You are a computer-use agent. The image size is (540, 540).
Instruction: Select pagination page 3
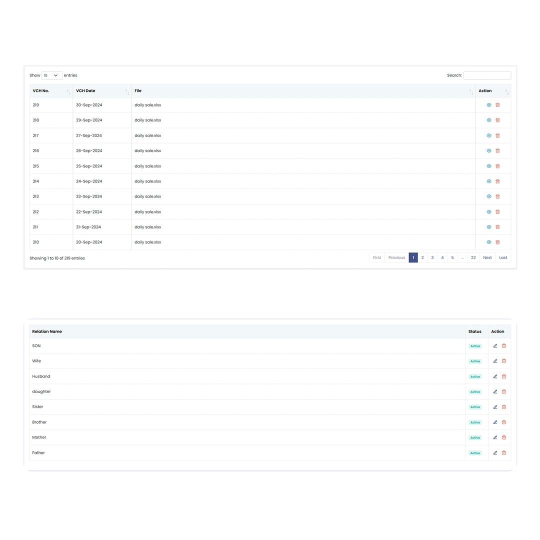tap(432, 257)
